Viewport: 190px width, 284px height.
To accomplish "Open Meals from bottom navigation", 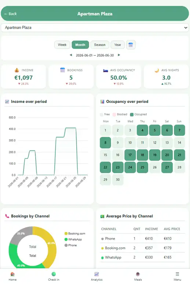I will (138, 276).
